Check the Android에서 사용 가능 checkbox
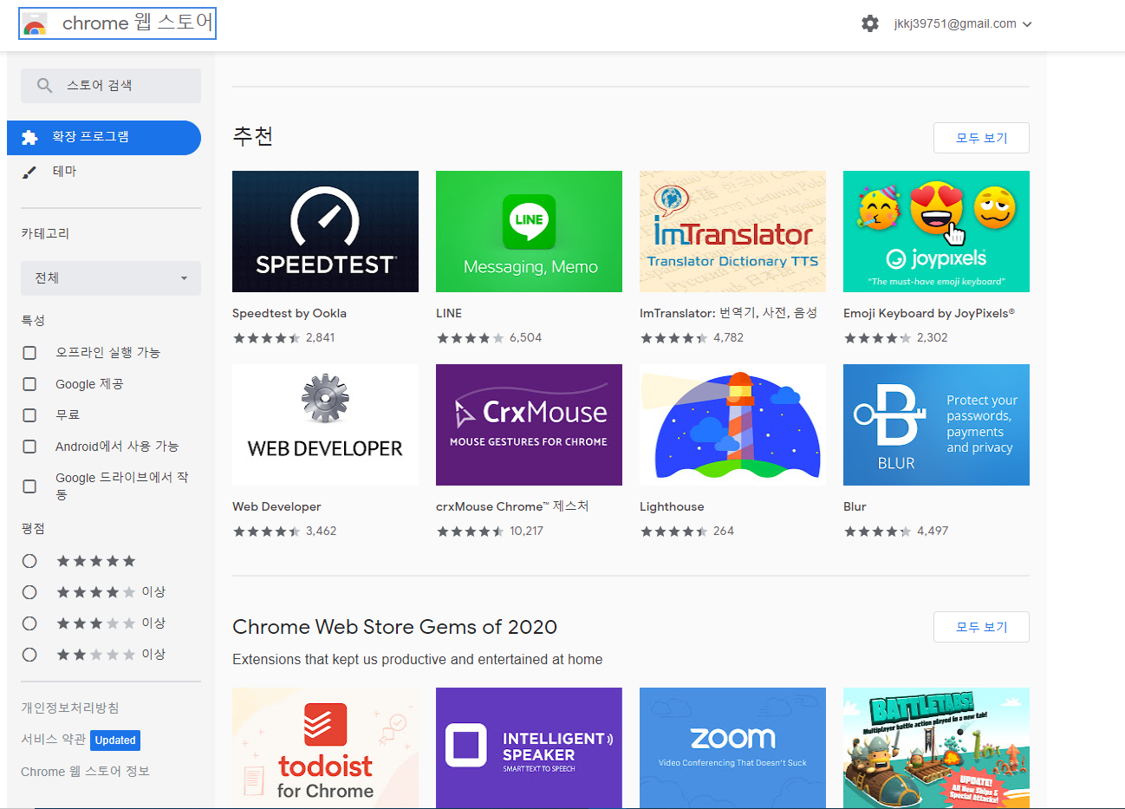 tap(29, 447)
